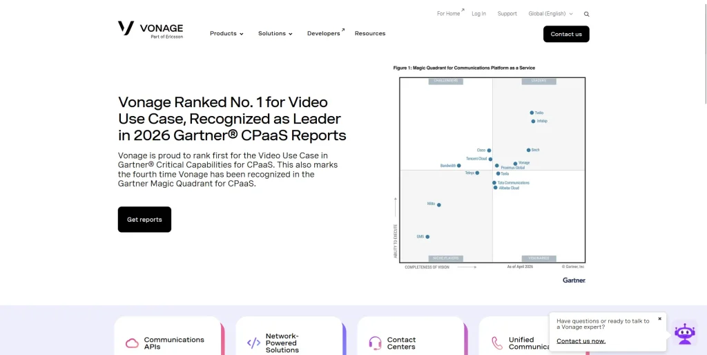
Task: Open the search magnifier icon
Action: coord(587,14)
